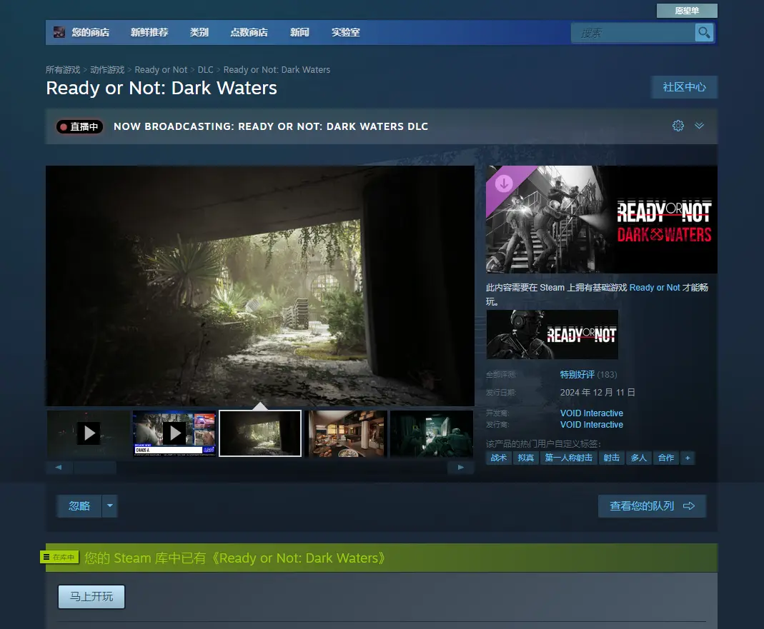764x629 pixels.
Task: Click the release date 2024 年 12 月 11 日
Action: 597,393
